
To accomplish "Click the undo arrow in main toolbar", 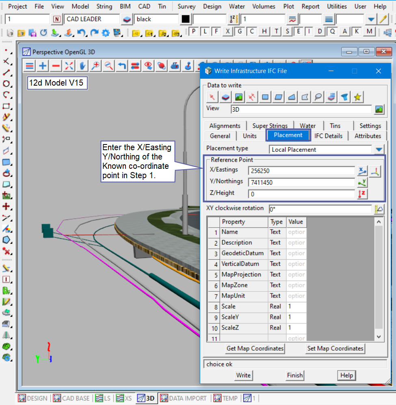I will pos(81,33).
